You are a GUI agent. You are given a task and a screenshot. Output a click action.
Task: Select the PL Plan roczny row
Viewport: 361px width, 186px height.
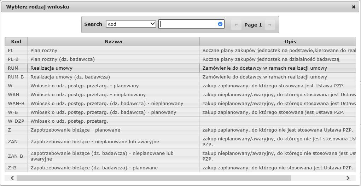coord(180,50)
